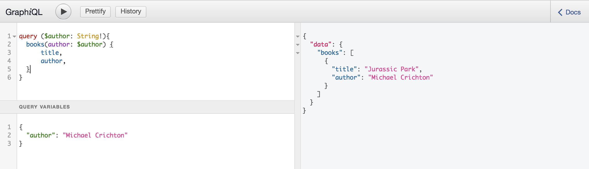Image resolution: width=589 pixels, height=169 pixels.
Task: Click the chevron icon beside Docs
Action: [x=560, y=12]
